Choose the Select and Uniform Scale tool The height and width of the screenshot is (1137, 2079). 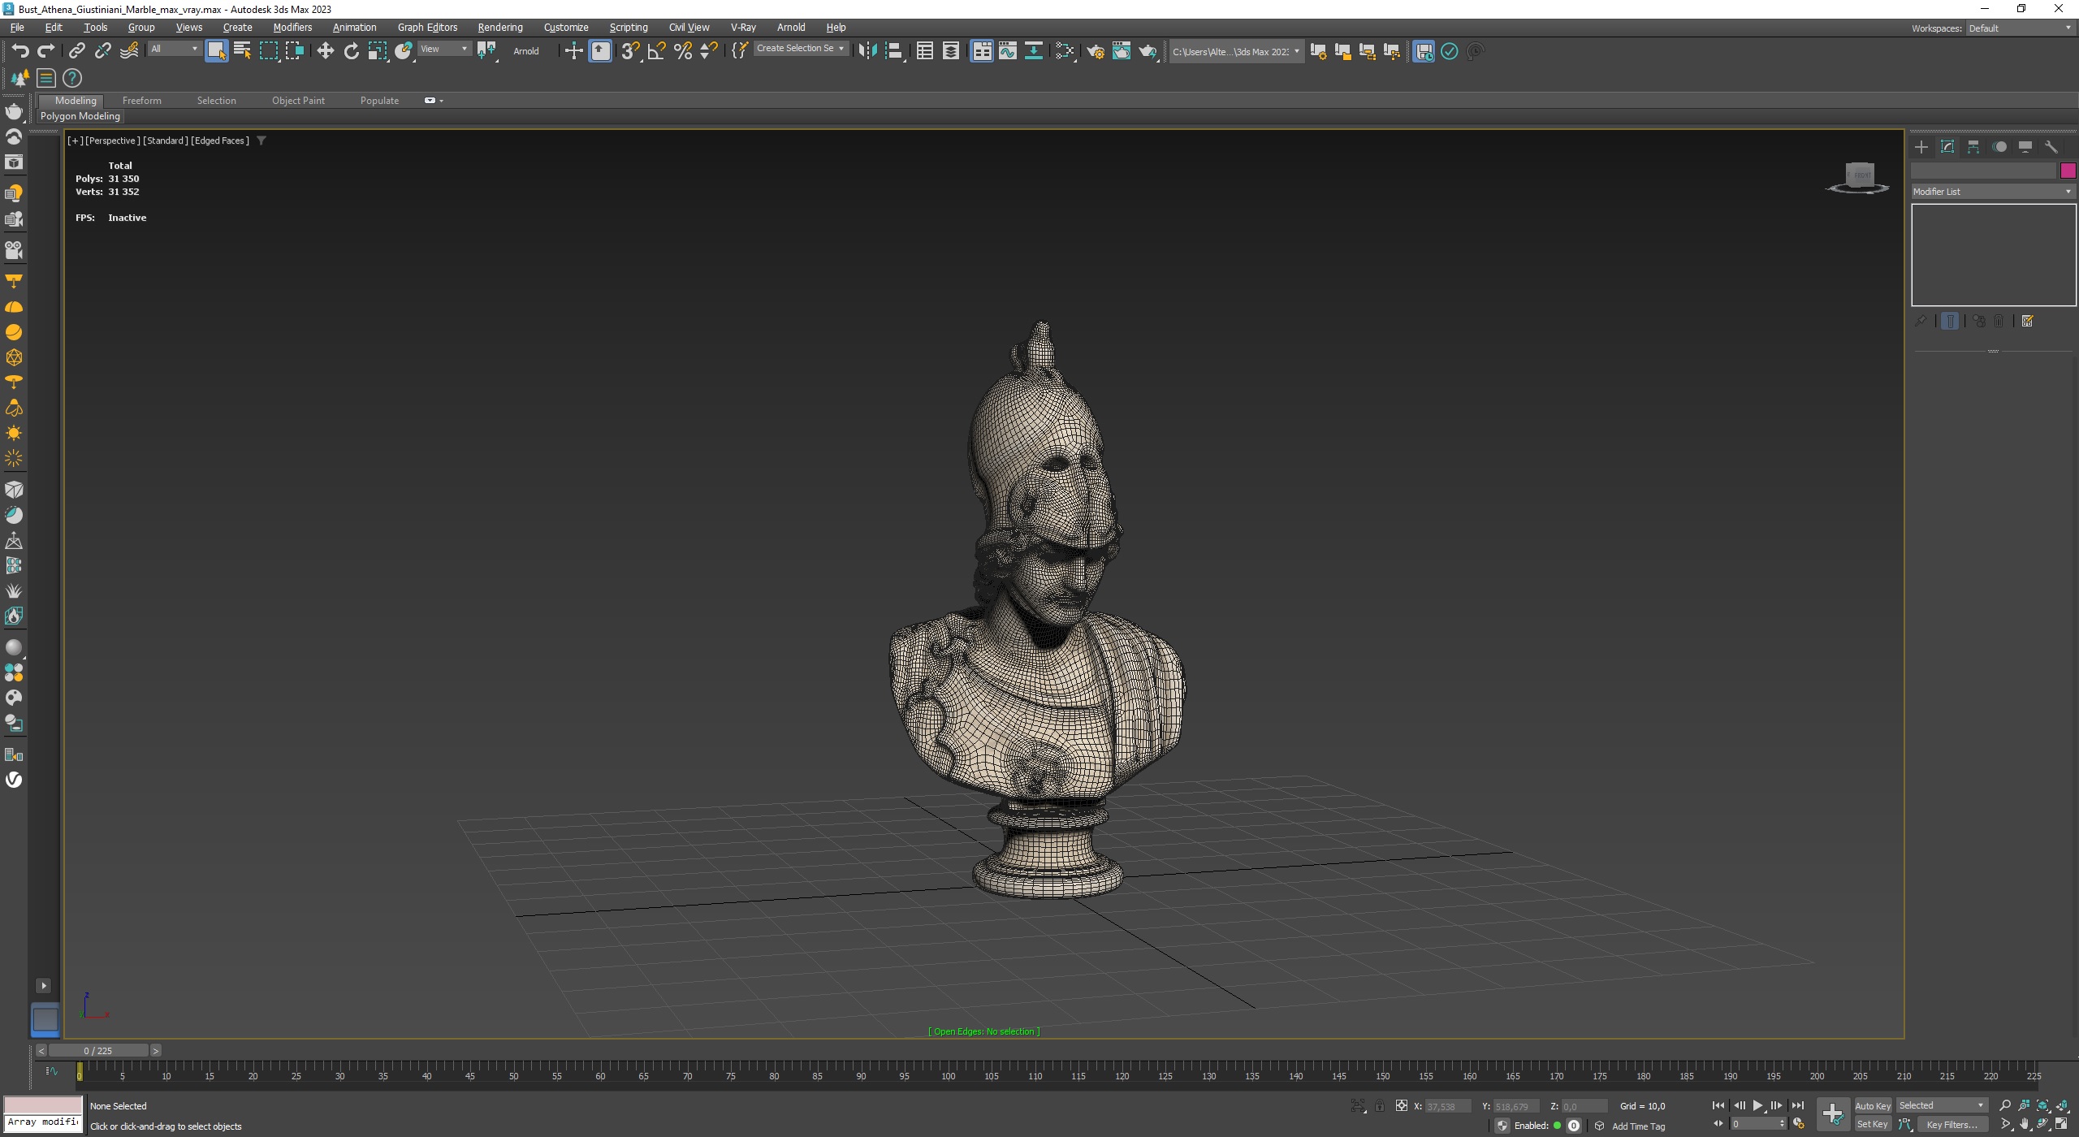click(377, 51)
